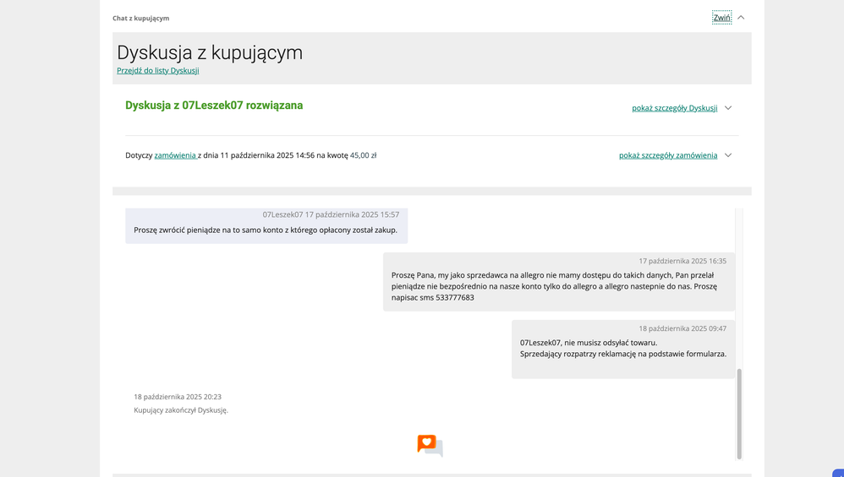Image resolution: width=844 pixels, height=477 pixels.
Task: Click the "Zwiń" collapse link
Action: tap(721, 18)
